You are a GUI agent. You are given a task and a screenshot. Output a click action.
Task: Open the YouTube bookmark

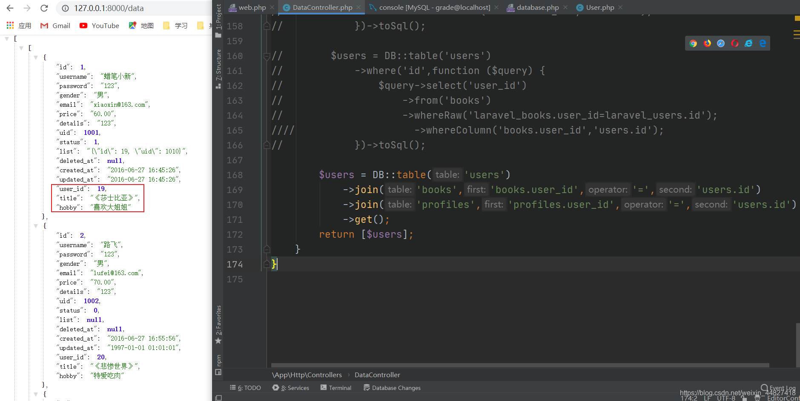pyautogui.click(x=99, y=26)
